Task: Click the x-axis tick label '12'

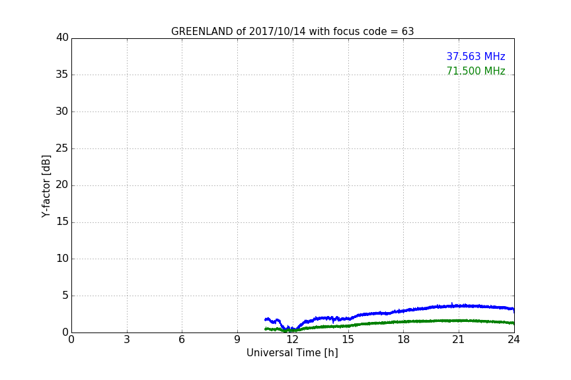Action: coord(293,340)
